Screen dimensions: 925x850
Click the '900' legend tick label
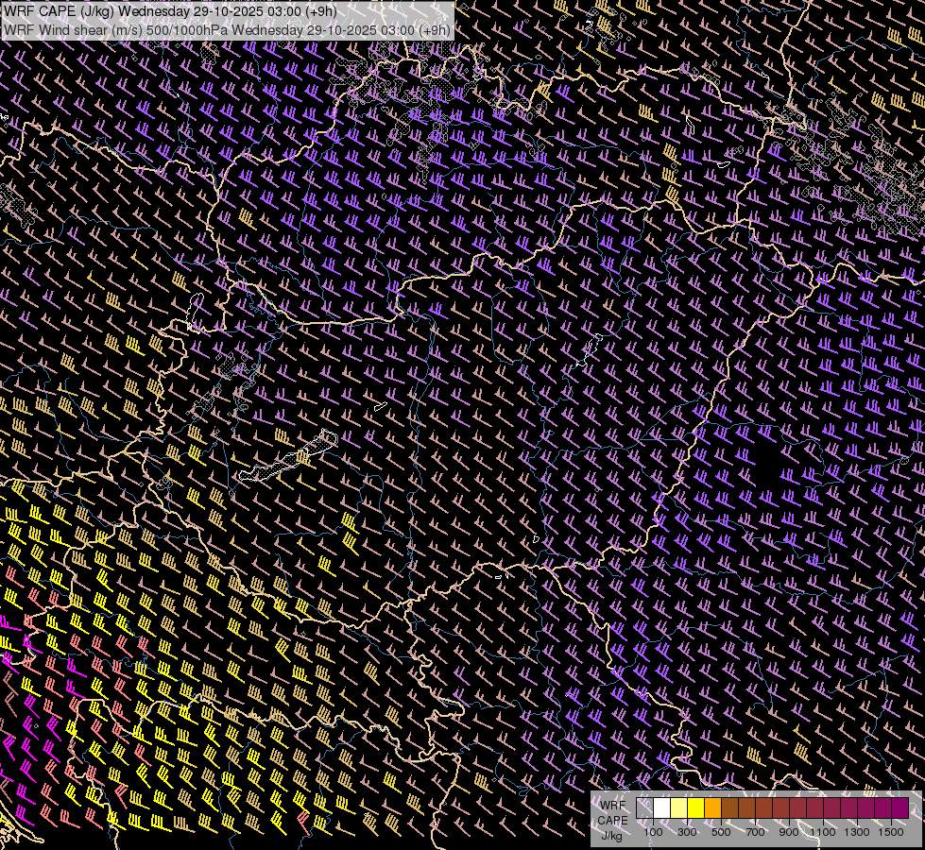[789, 832]
